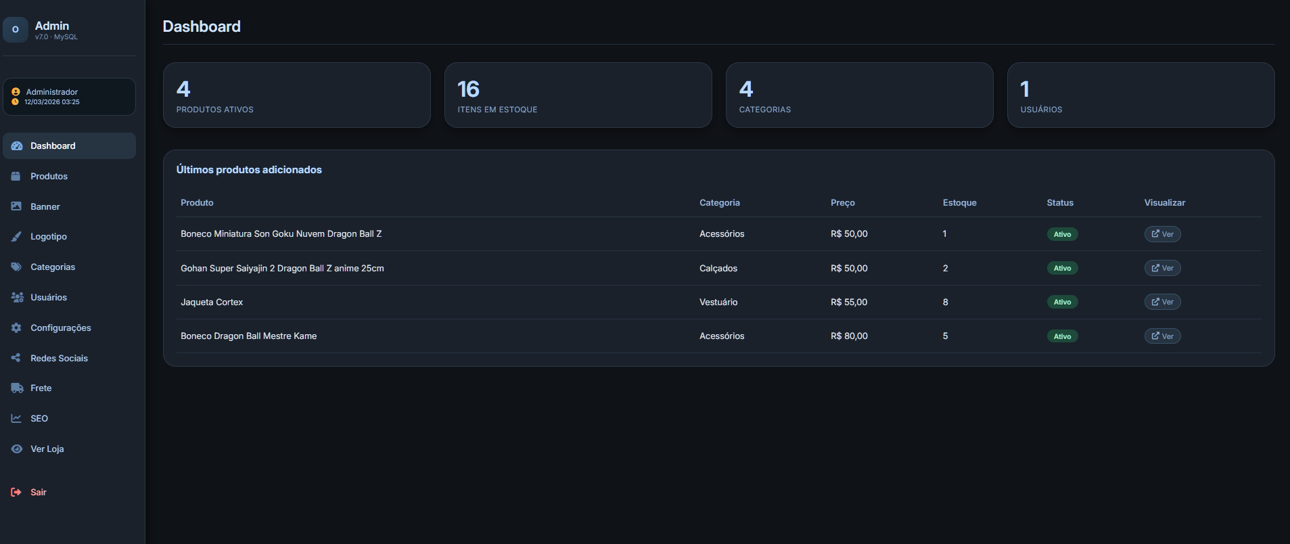The height and width of the screenshot is (544, 1290).
Task: Click the SEO chart icon
Action: coord(16,418)
